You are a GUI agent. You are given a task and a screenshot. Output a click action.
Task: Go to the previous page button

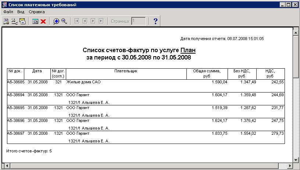pos(85,21)
